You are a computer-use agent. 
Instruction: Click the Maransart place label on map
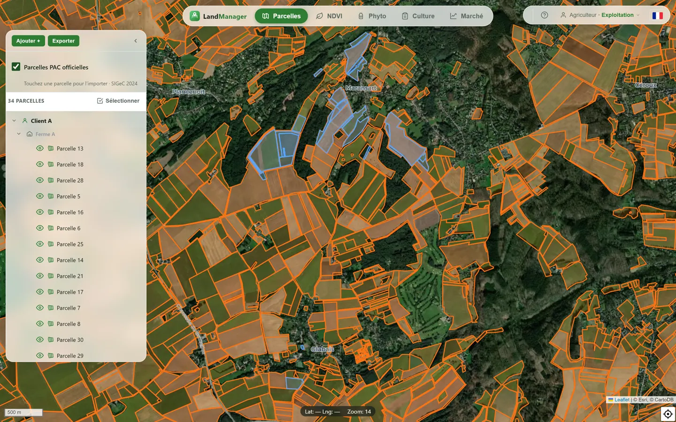click(361, 88)
